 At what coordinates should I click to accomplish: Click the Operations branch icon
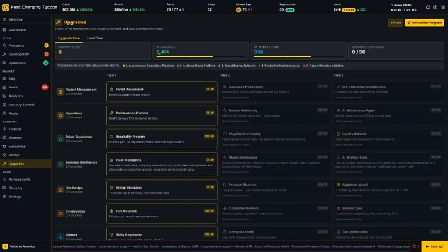coord(60,115)
